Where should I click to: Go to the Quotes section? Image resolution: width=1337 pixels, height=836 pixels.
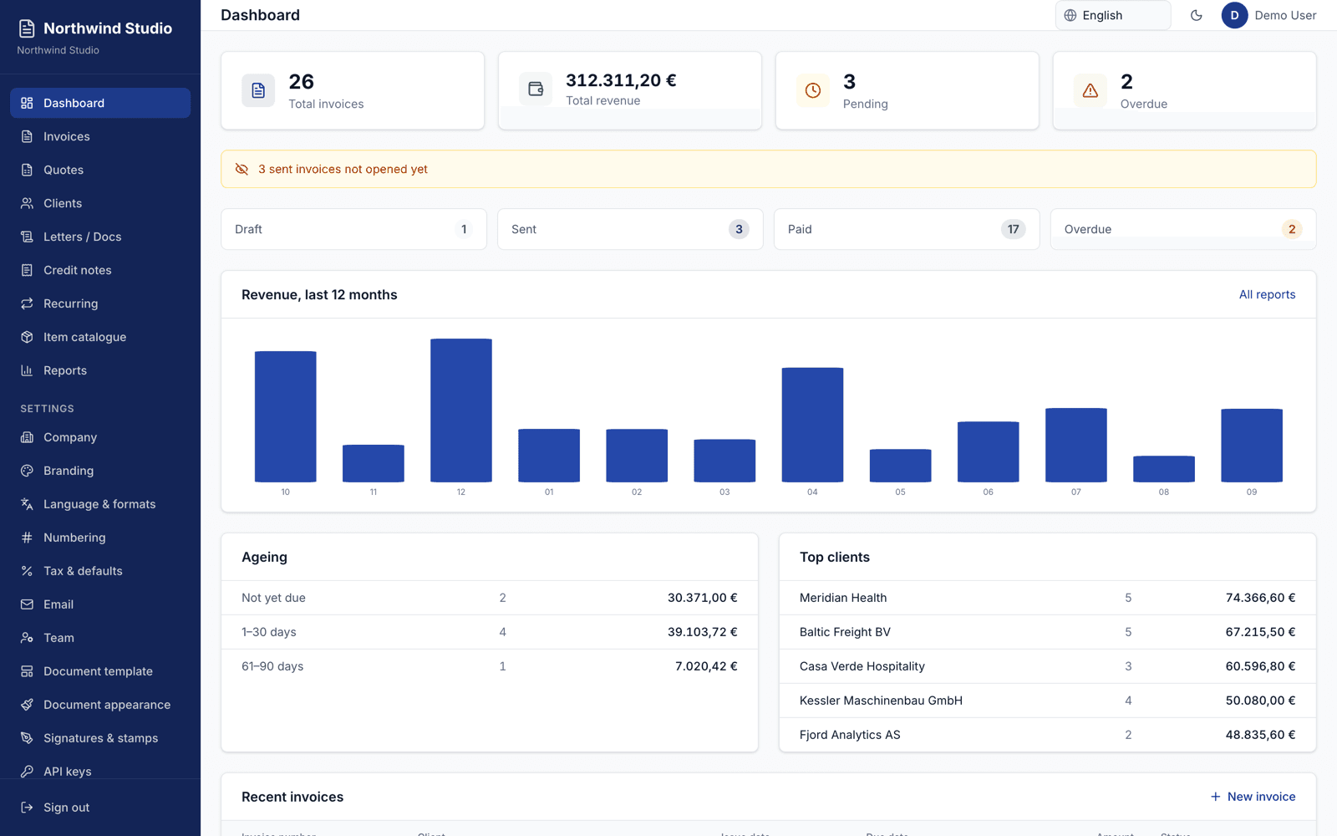click(100, 170)
